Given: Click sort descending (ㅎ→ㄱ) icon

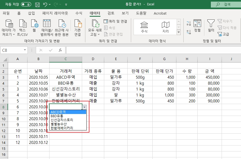Looking at the screenshot, I should tap(189, 32).
